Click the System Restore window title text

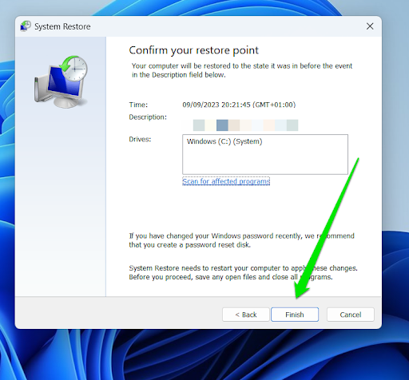point(62,26)
